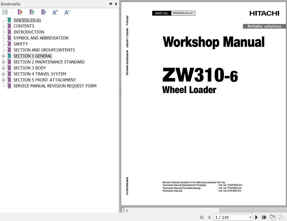Click 'Technical Manual (Troubleshooting)' text
Viewport: 287px width, 221px height.
click(181, 188)
